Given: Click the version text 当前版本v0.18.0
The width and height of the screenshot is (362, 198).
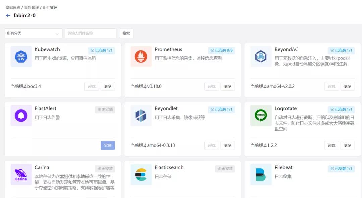Looking at the screenshot, I should pyautogui.click(x=146, y=86).
